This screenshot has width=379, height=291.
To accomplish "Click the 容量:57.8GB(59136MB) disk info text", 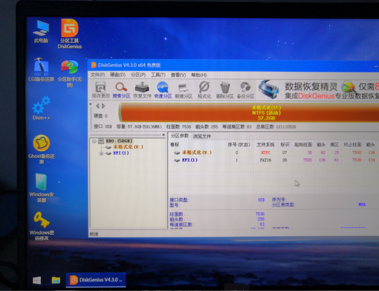I will [x=139, y=127].
